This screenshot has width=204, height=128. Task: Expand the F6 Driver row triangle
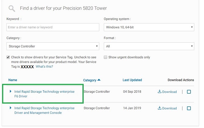click(10, 92)
